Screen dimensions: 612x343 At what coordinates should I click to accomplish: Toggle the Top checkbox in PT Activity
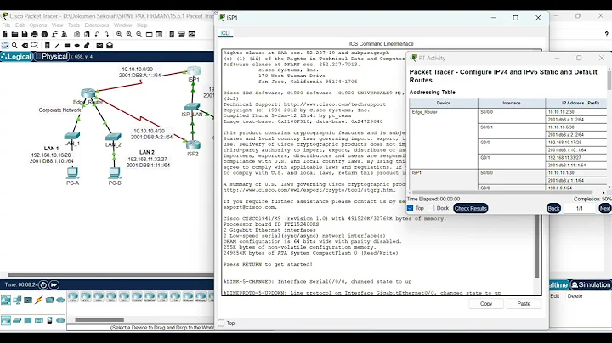pos(411,208)
